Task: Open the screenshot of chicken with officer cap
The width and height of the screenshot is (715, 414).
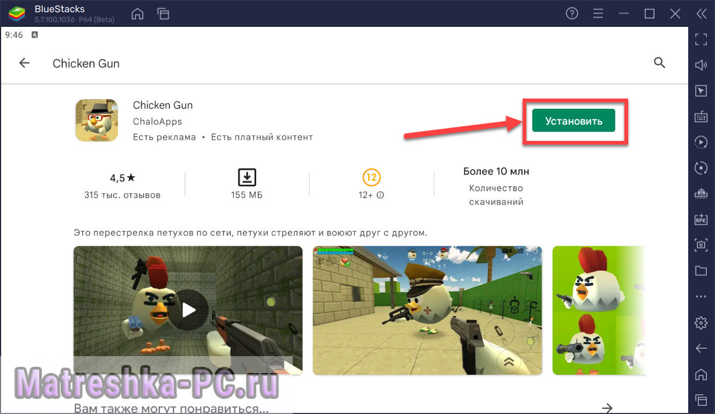Action: click(427, 310)
